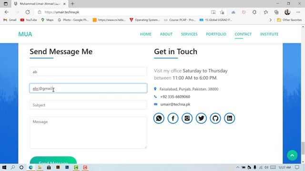
Task: Open a new tab with plus button
Action: click(x=72, y=4)
